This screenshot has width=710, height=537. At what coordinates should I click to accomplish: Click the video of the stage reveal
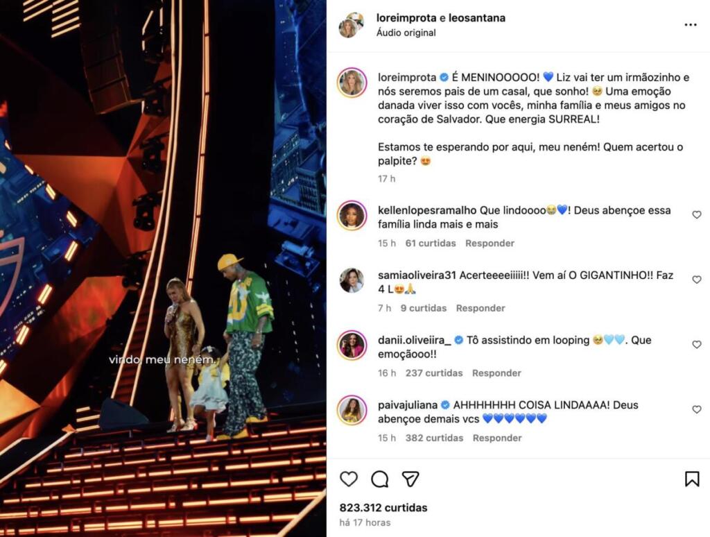pos(163,268)
